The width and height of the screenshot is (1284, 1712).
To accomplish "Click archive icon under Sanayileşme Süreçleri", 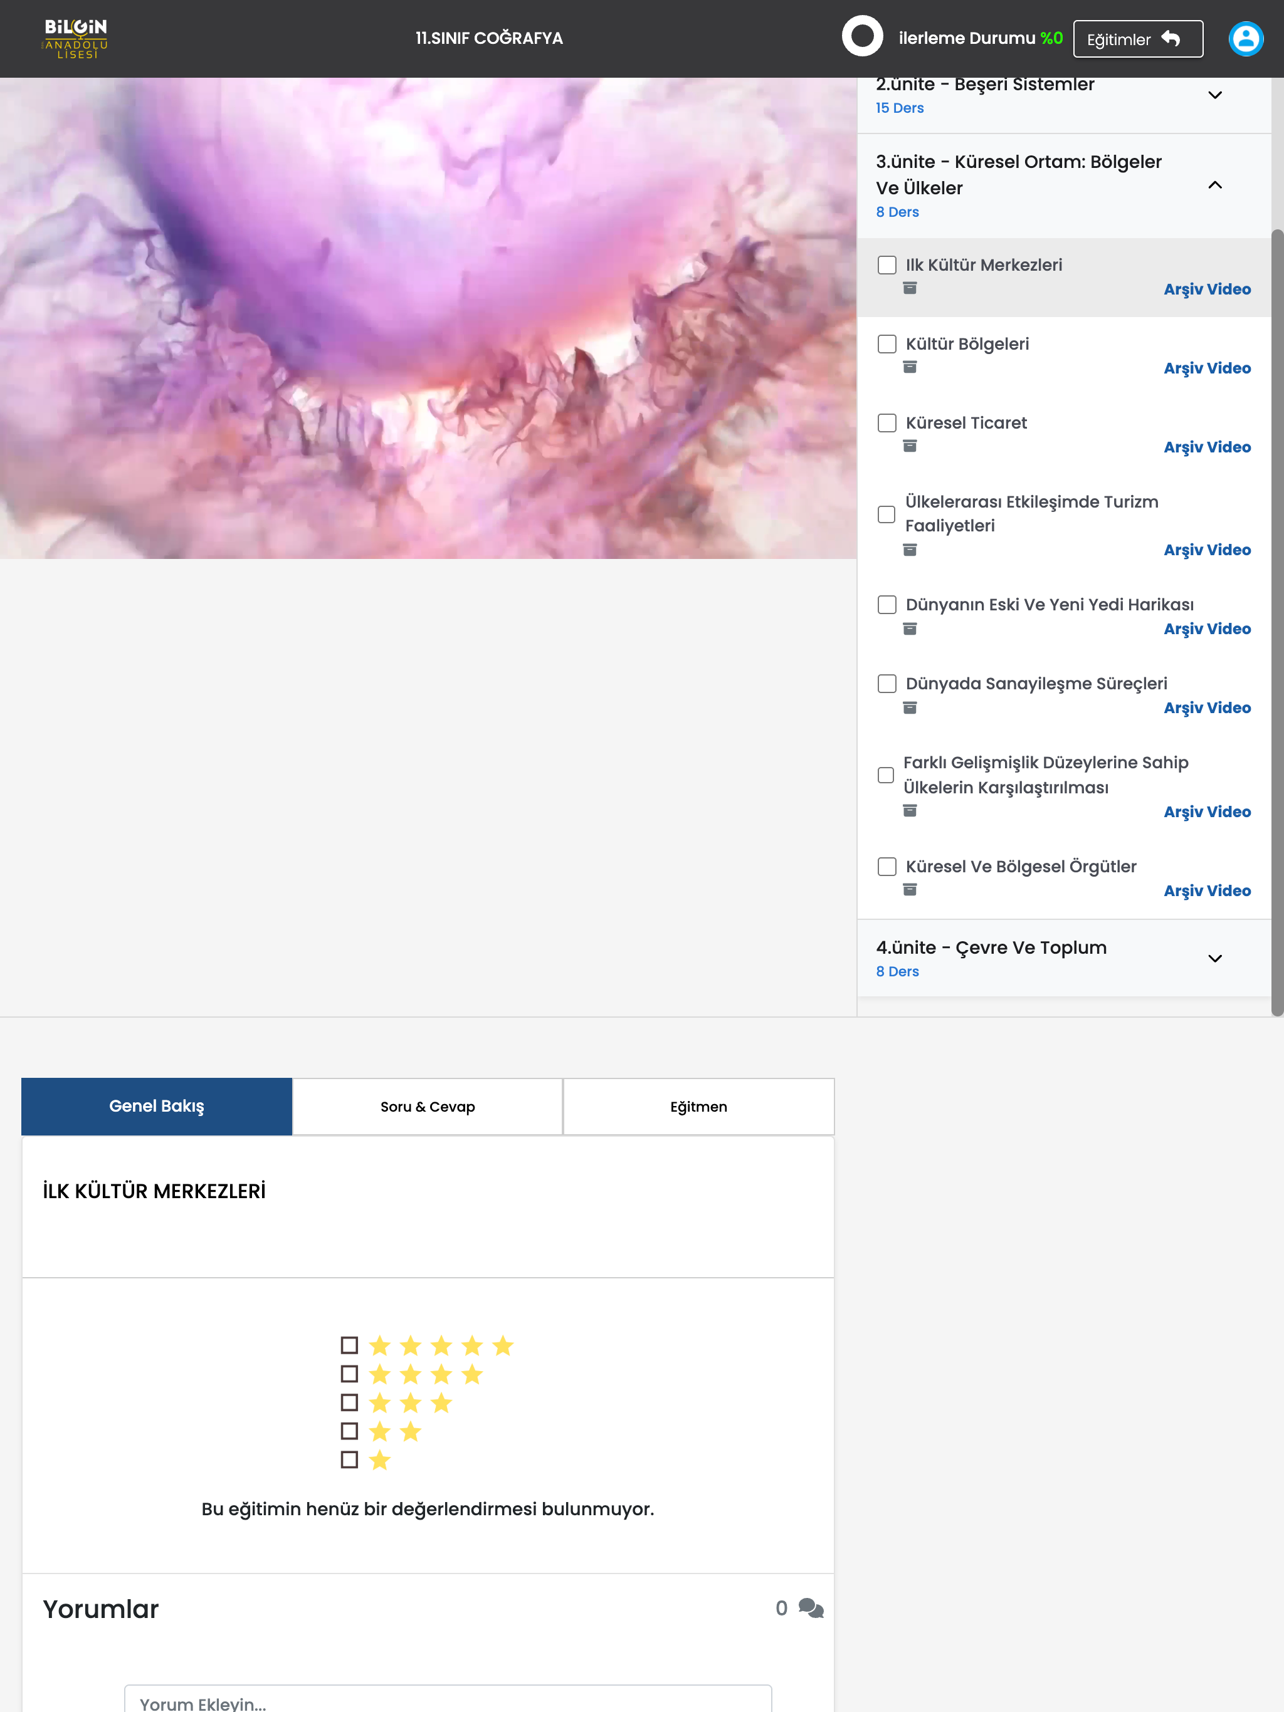I will pyautogui.click(x=909, y=707).
